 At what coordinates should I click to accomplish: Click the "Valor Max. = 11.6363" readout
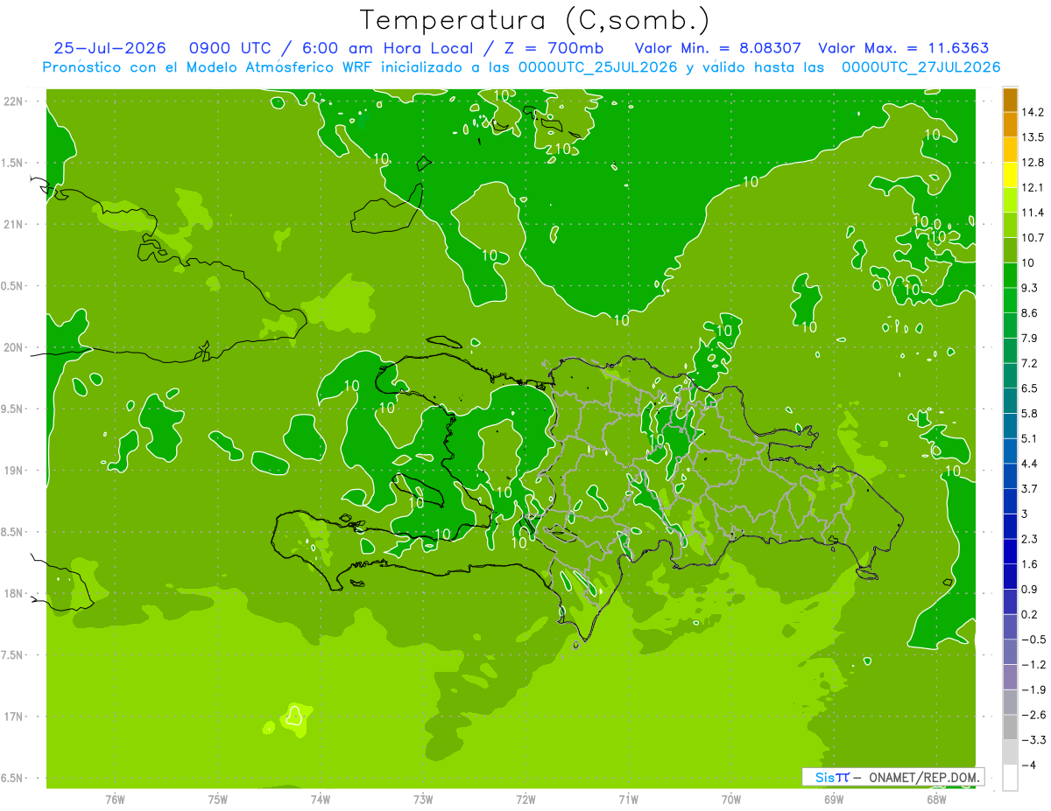pyautogui.click(x=905, y=48)
